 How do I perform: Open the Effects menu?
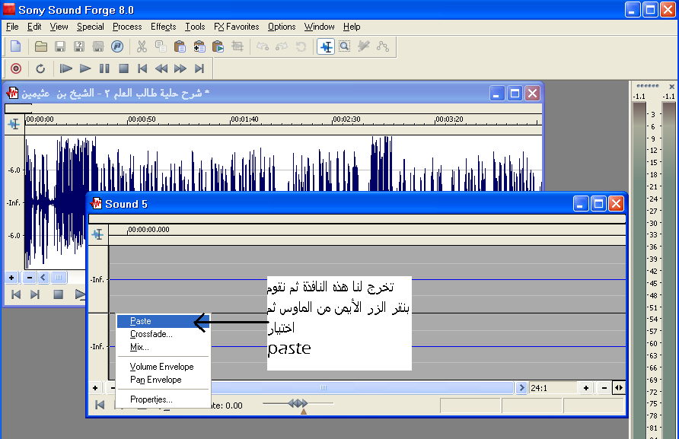point(163,27)
